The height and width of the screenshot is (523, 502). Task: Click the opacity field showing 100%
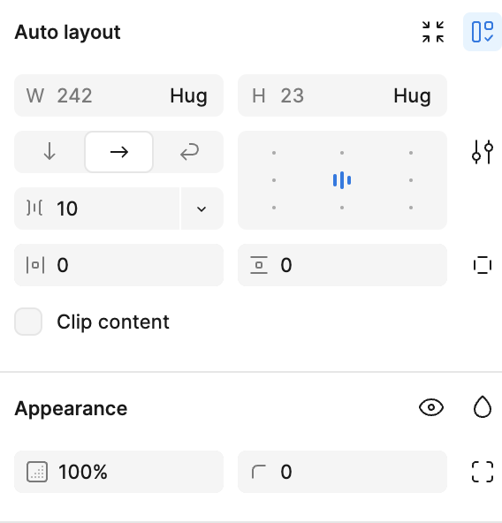tap(118, 472)
